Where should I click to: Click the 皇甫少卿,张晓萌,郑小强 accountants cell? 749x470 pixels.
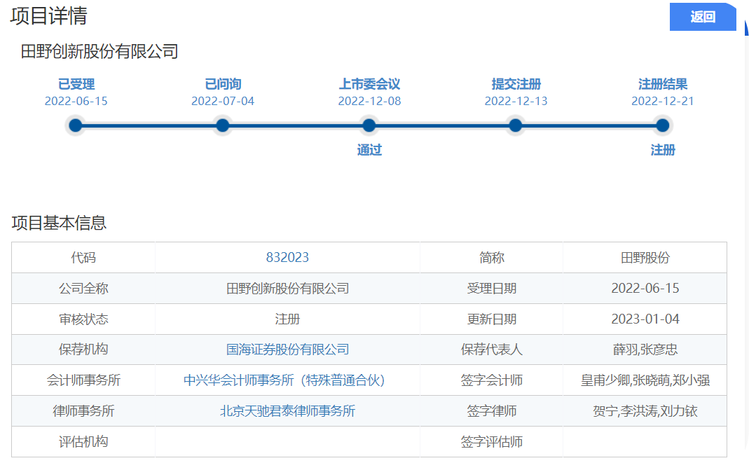click(x=645, y=380)
